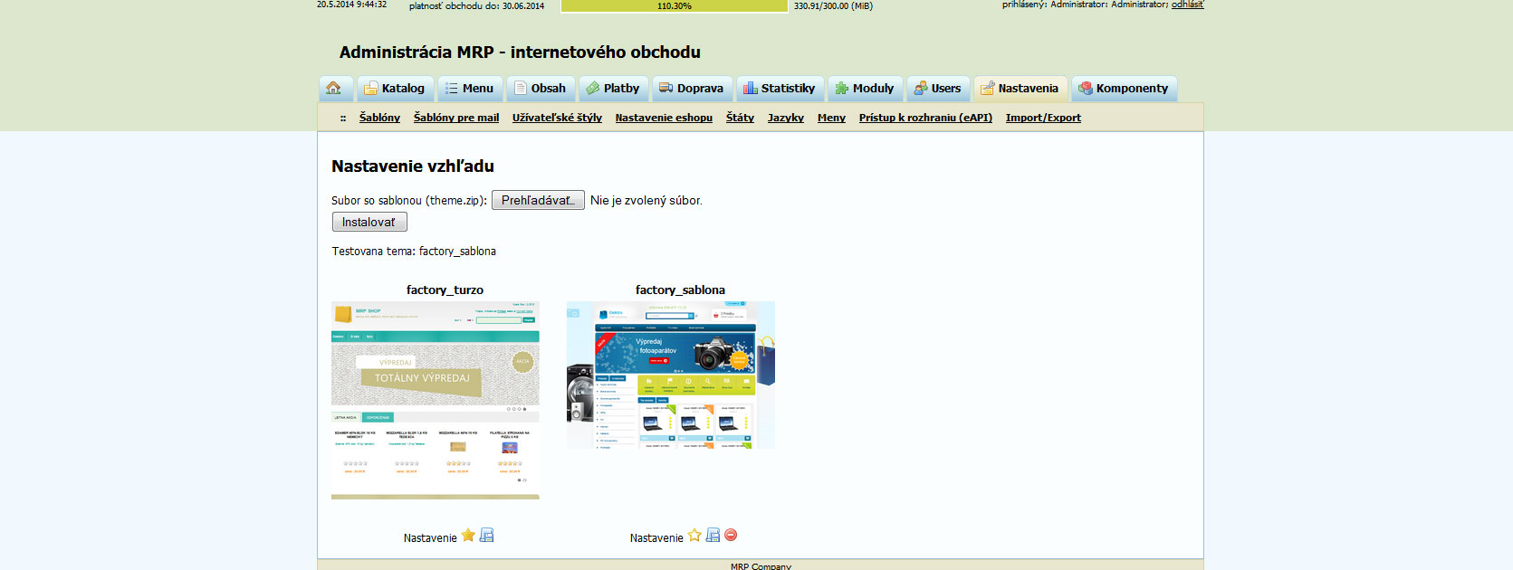This screenshot has width=1513, height=570.
Task: Click the Inštalovať button
Action: (369, 222)
